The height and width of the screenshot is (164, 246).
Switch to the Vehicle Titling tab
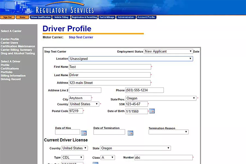click(x=61, y=17)
